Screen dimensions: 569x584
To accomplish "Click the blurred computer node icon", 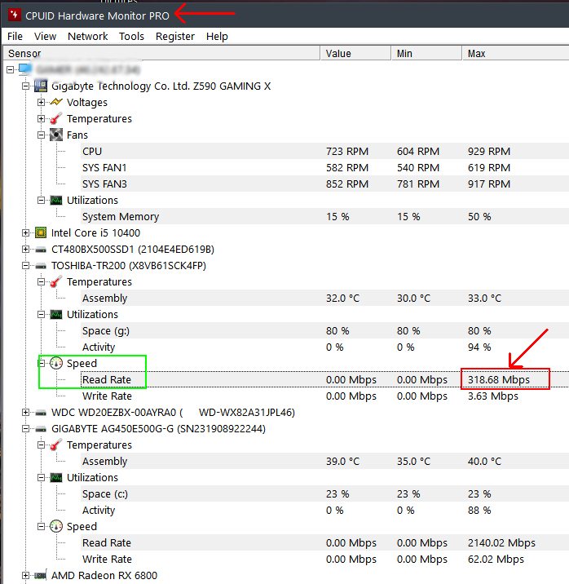I will point(25,69).
